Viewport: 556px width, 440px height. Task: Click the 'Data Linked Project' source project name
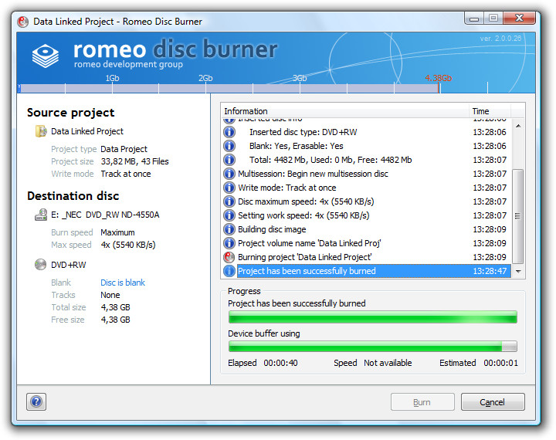click(87, 131)
